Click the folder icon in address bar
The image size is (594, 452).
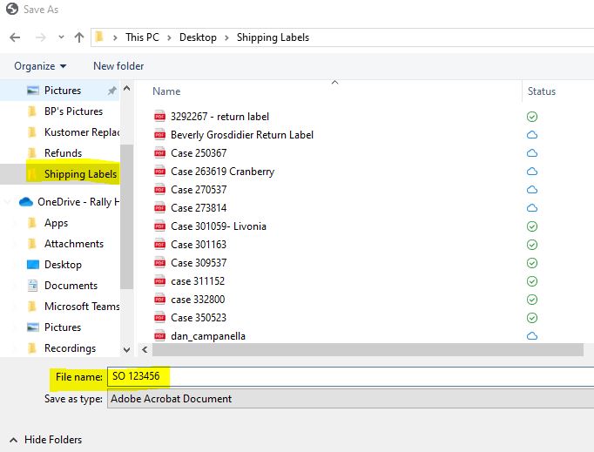coord(99,37)
